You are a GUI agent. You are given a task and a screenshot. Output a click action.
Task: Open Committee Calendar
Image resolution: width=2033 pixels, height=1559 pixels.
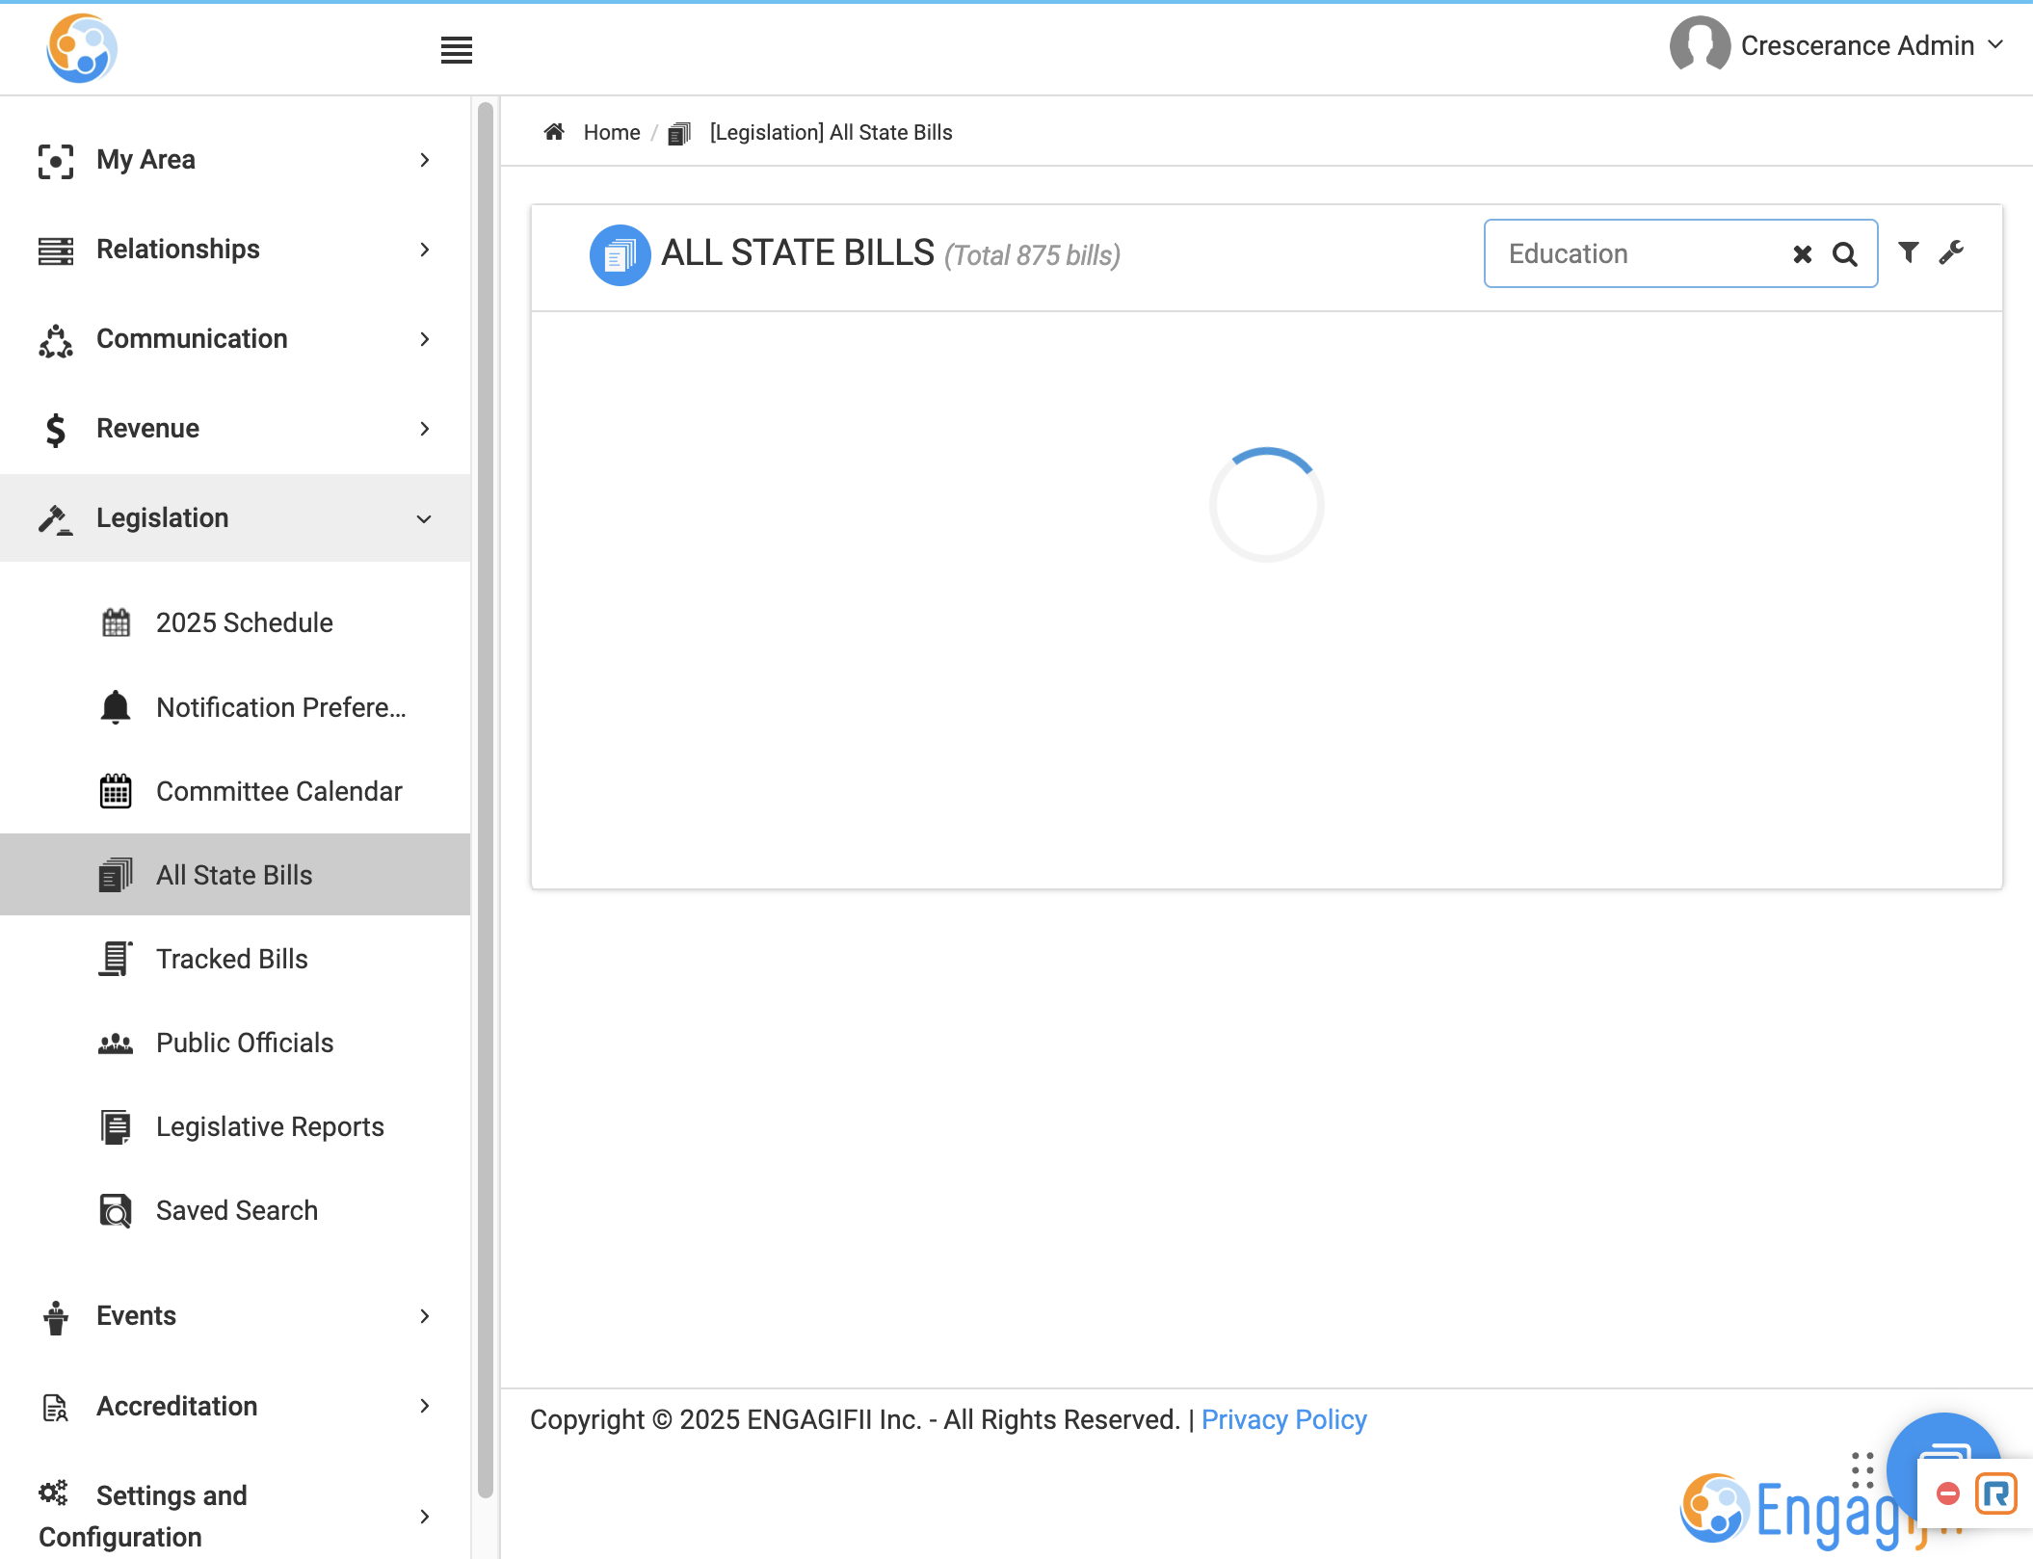(x=235, y=791)
